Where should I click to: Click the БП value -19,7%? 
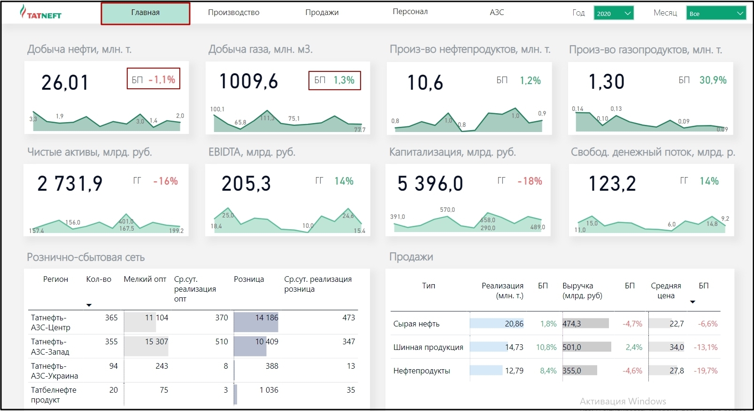pyautogui.click(x=707, y=371)
